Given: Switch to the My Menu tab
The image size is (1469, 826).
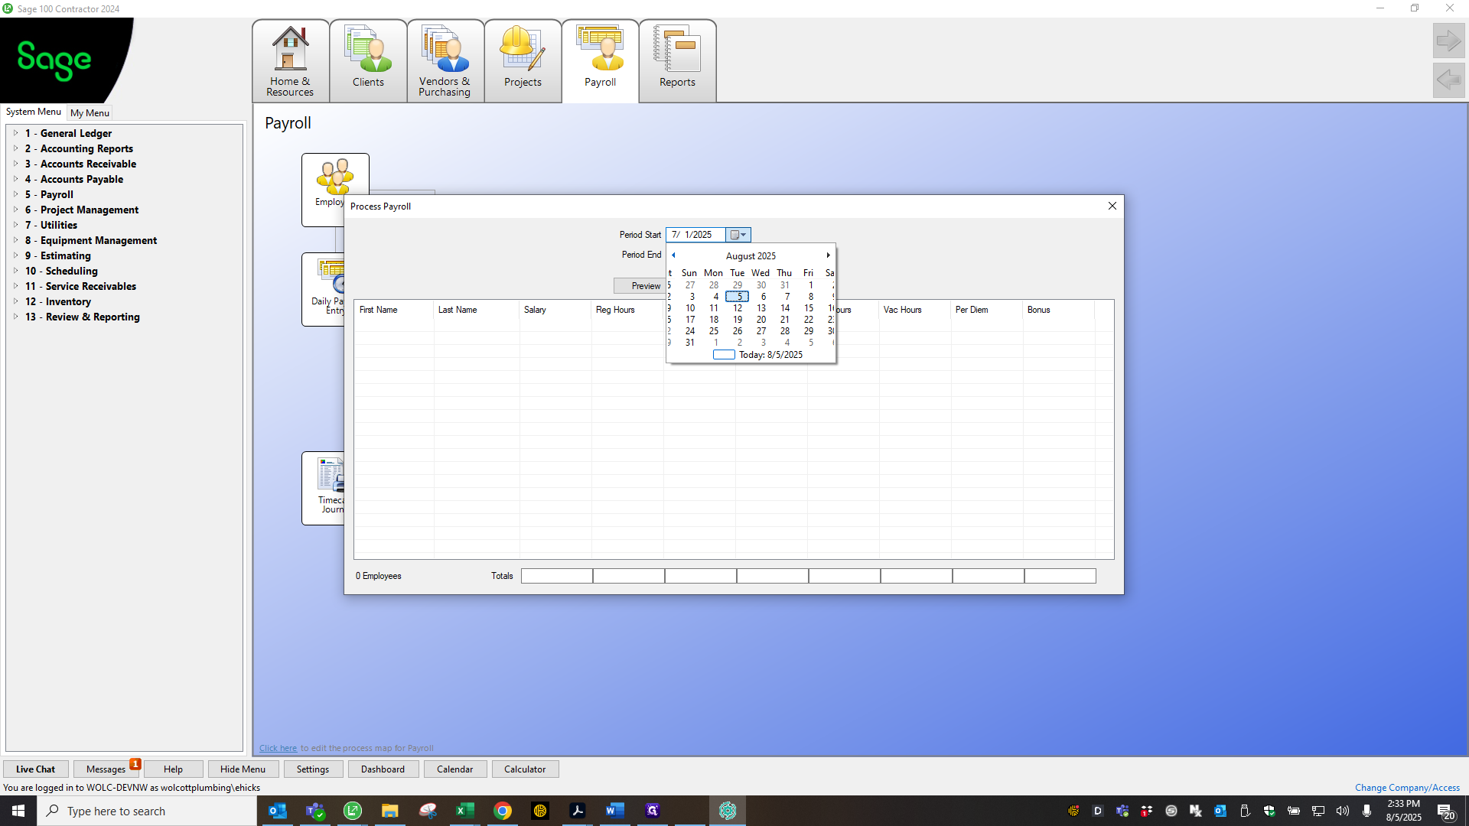Looking at the screenshot, I should (x=90, y=112).
